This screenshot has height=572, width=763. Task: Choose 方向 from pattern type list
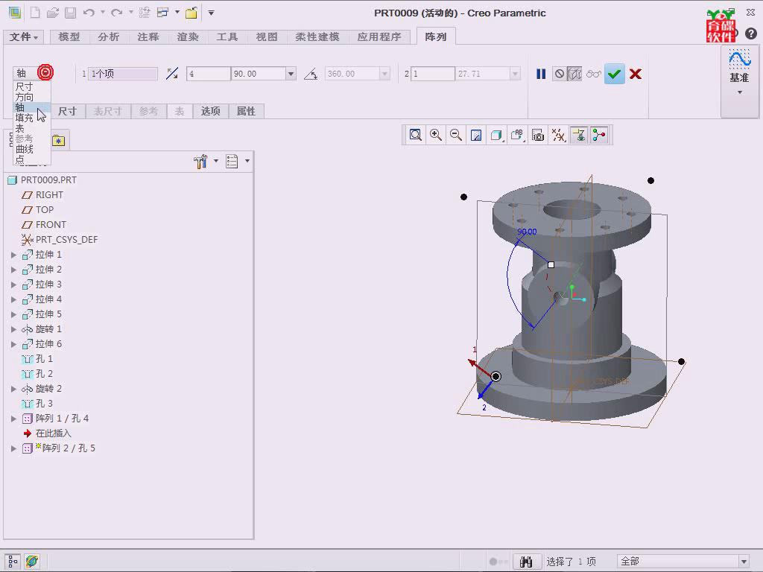[25, 98]
